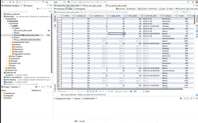This screenshot has height=123, width=198.
Task: Switch to the Properties sub-tab
Action: tap(59, 9)
